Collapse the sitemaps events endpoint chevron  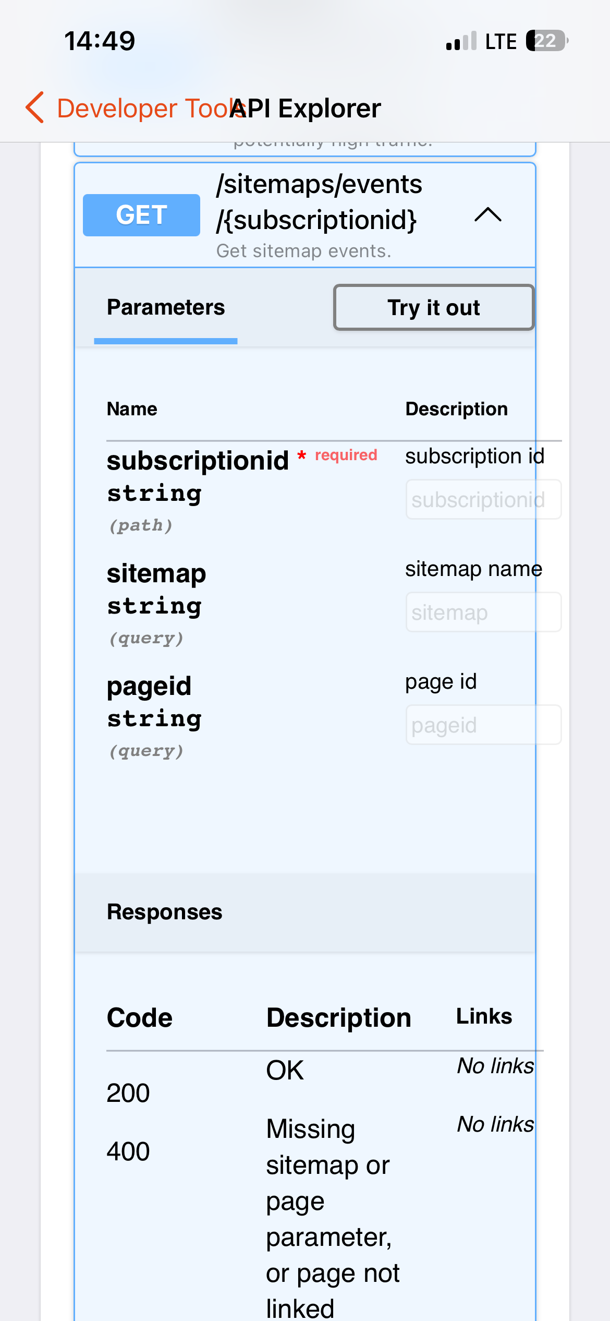[487, 215]
